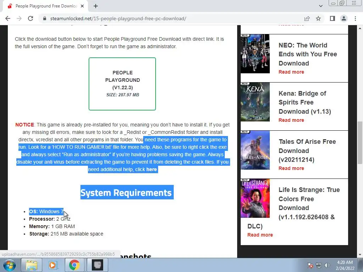Close the People Playground tab
This screenshot has width=363, height=272.
tap(82, 6)
